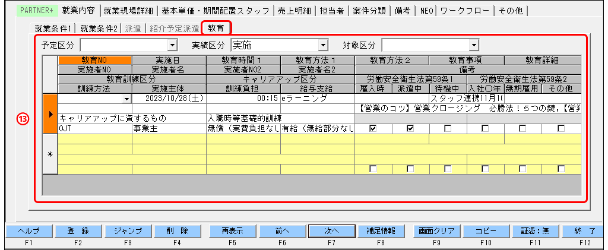
Task: Toggle the 入社○年 checkbox in data row
Action: (486, 129)
